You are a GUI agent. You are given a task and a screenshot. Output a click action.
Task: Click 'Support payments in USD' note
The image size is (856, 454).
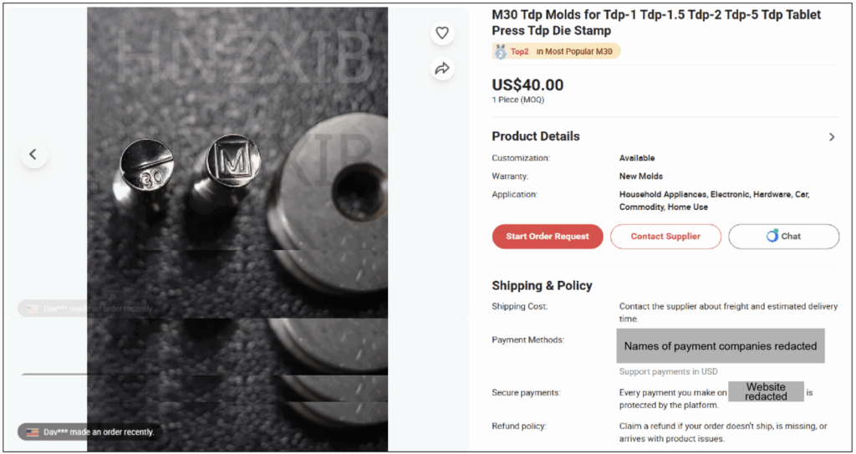click(668, 371)
